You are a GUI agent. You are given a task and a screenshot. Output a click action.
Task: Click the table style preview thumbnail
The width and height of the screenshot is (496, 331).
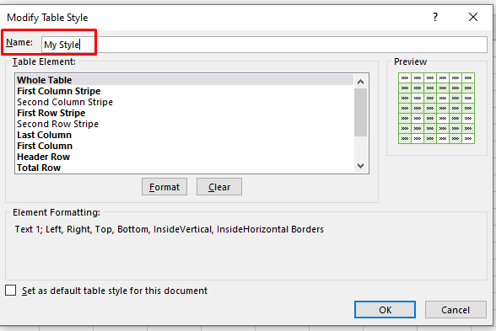click(x=437, y=109)
